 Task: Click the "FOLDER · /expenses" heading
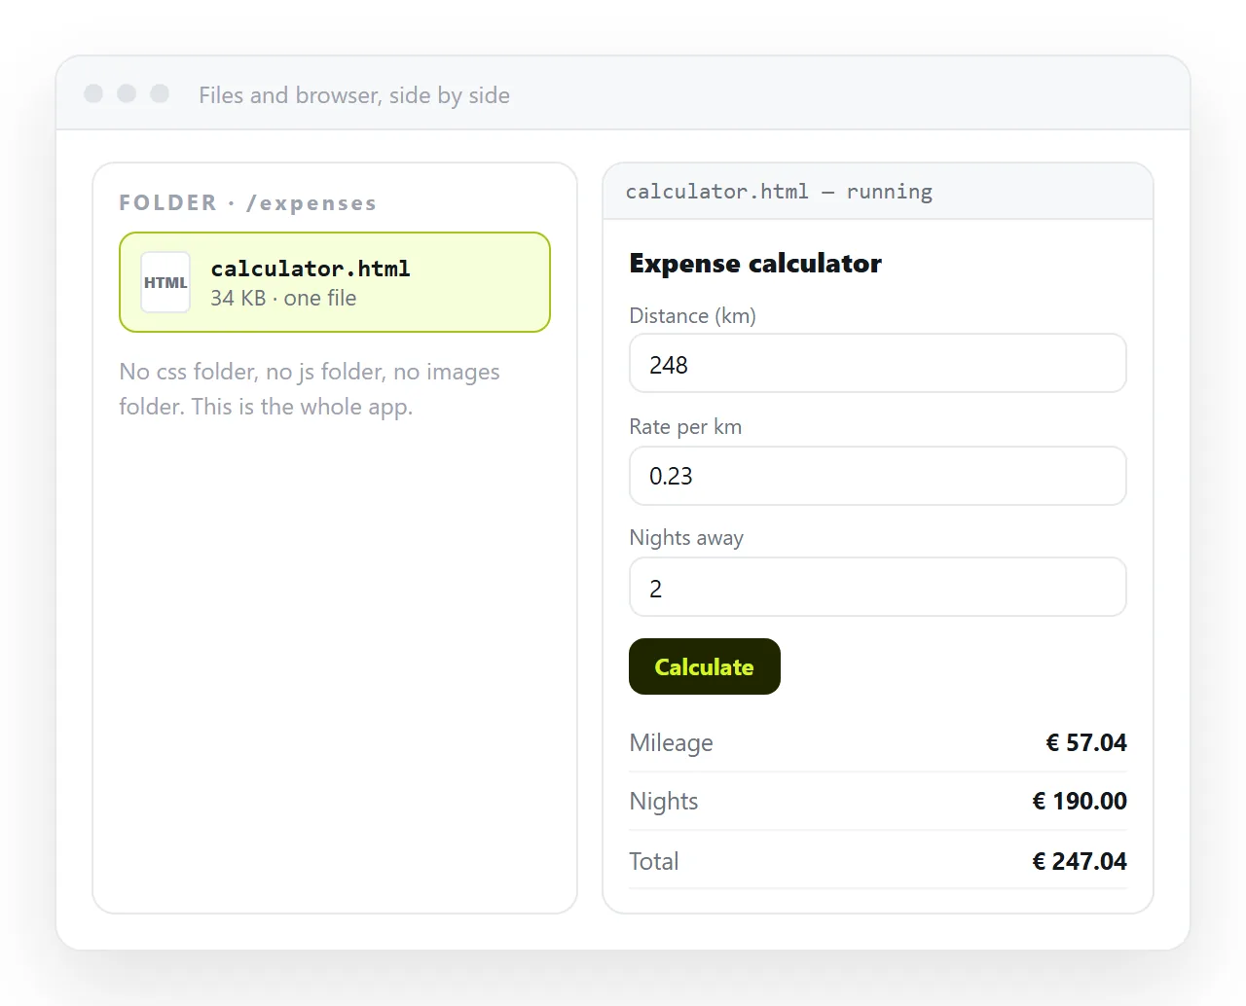247,202
